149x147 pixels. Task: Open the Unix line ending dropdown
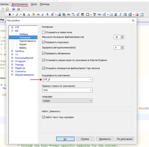[x=67, y=90]
